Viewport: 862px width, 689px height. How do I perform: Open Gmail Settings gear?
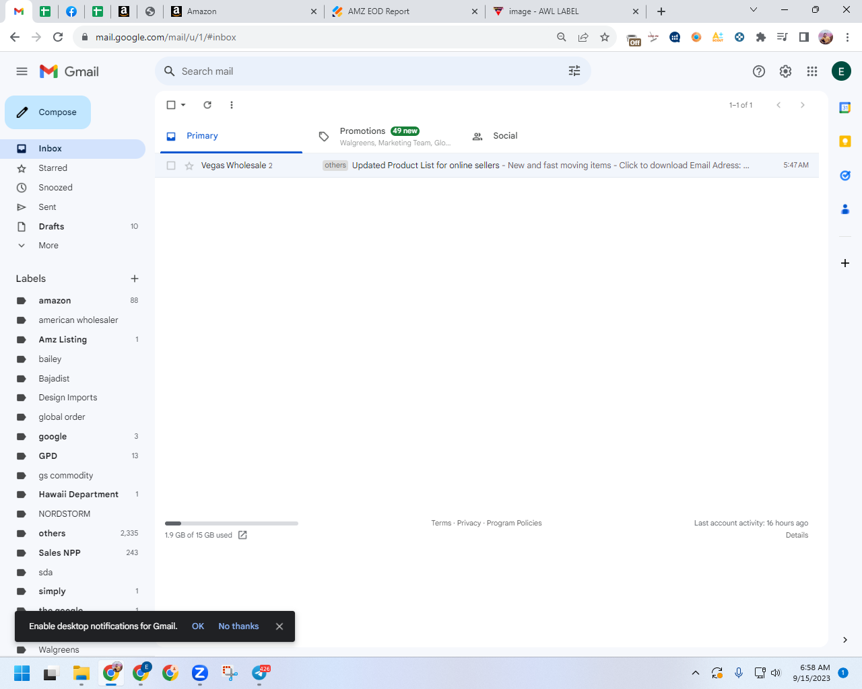click(x=785, y=71)
